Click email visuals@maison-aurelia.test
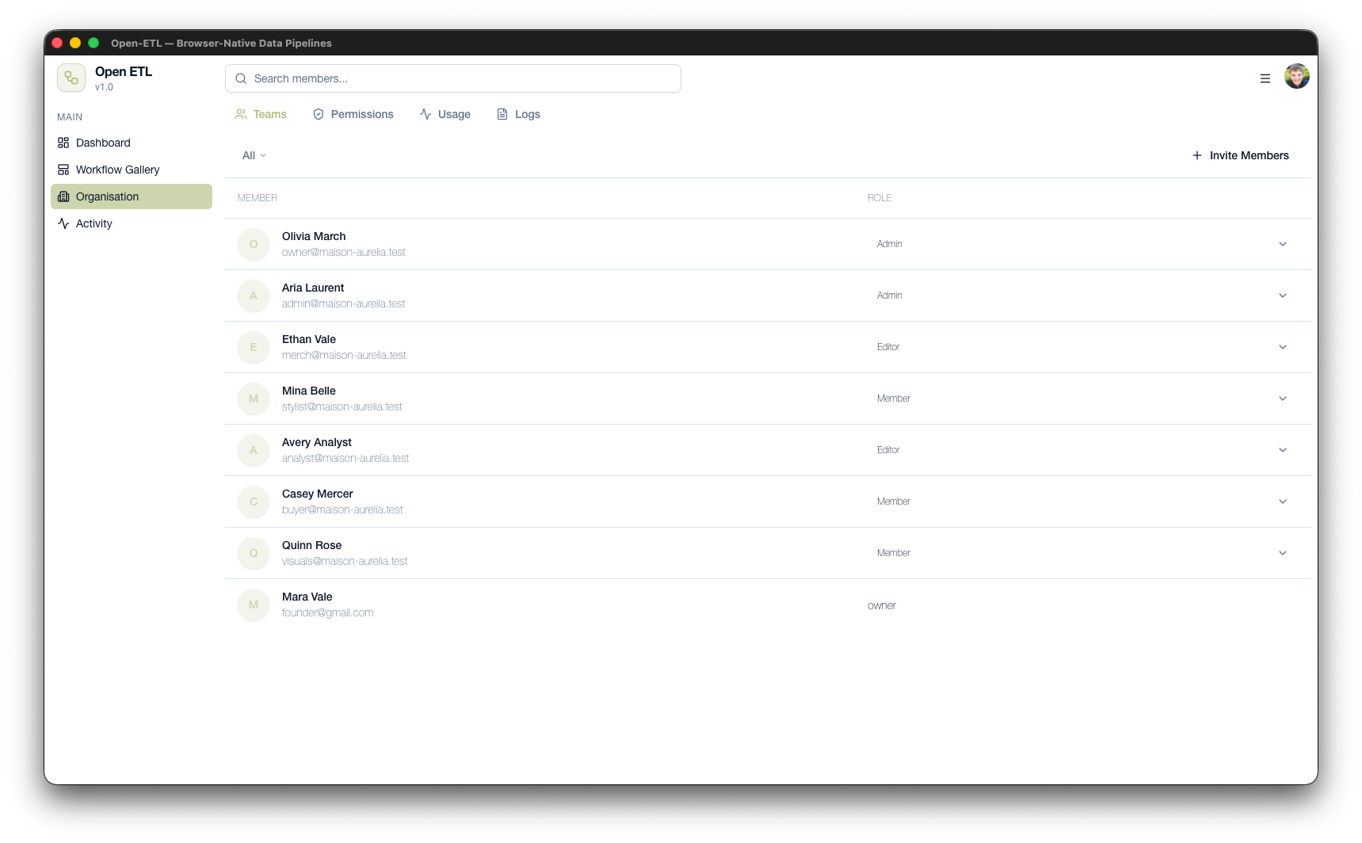The image size is (1362, 843). pyautogui.click(x=345, y=561)
